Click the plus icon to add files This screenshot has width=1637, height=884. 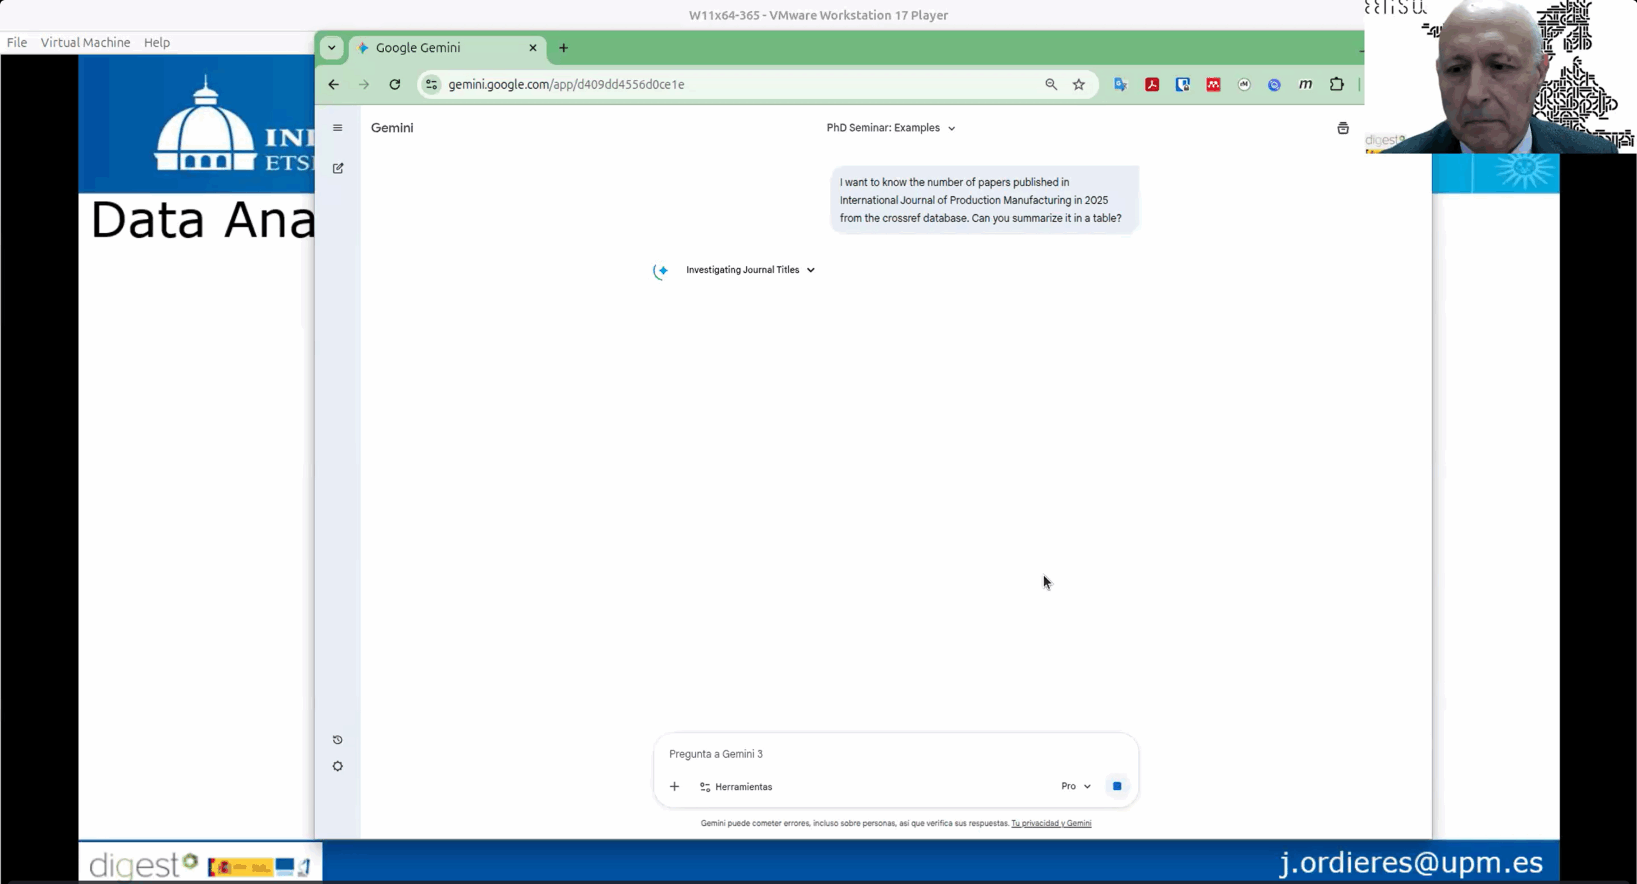[x=674, y=786]
